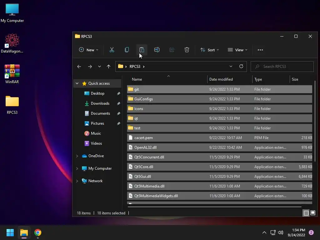Select the cacert.pem file

pyautogui.click(x=220, y=138)
